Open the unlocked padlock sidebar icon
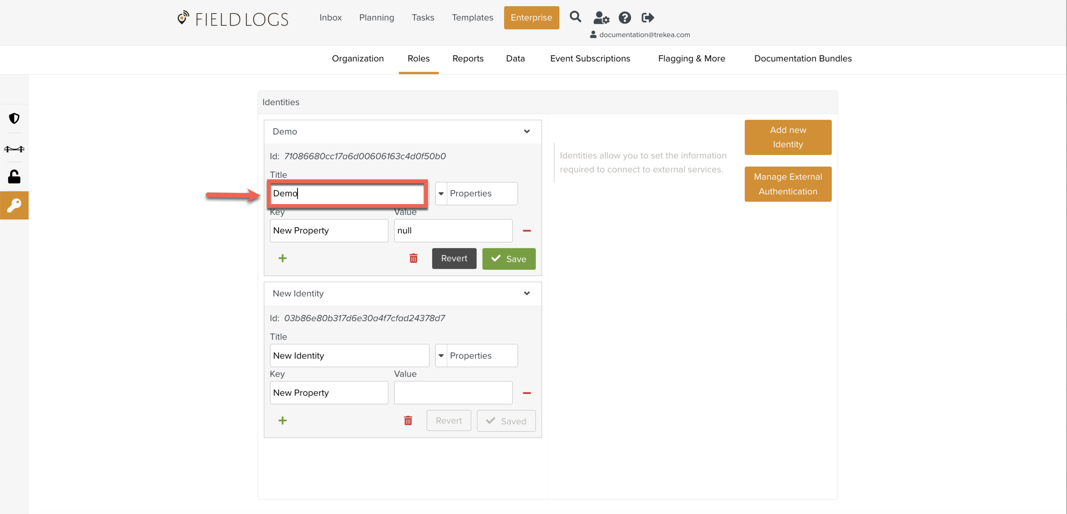This screenshot has height=514, width=1067. 14,176
